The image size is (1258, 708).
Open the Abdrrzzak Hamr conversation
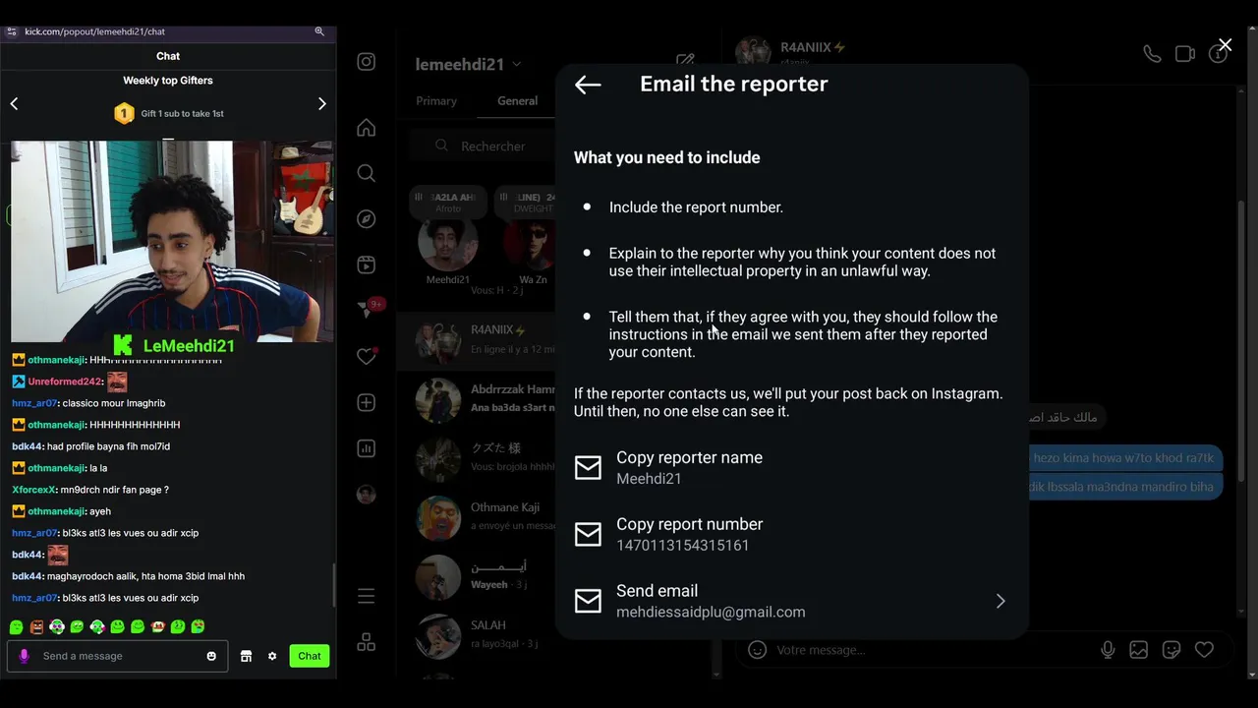[477, 400]
